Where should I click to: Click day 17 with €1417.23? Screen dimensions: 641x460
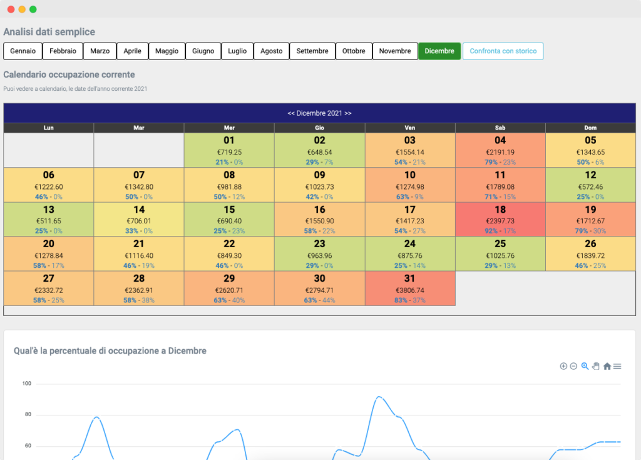click(x=409, y=219)
